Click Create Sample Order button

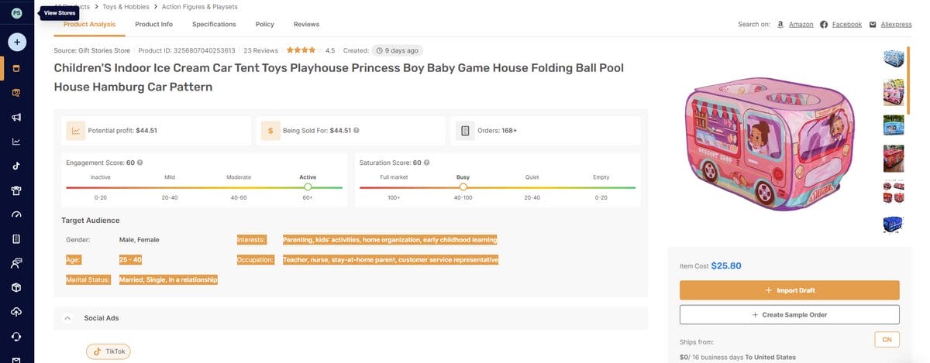click(789, 314)
